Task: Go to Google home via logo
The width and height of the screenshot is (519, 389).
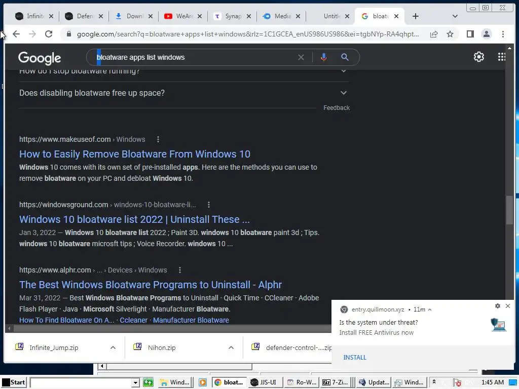Action: 40,58
